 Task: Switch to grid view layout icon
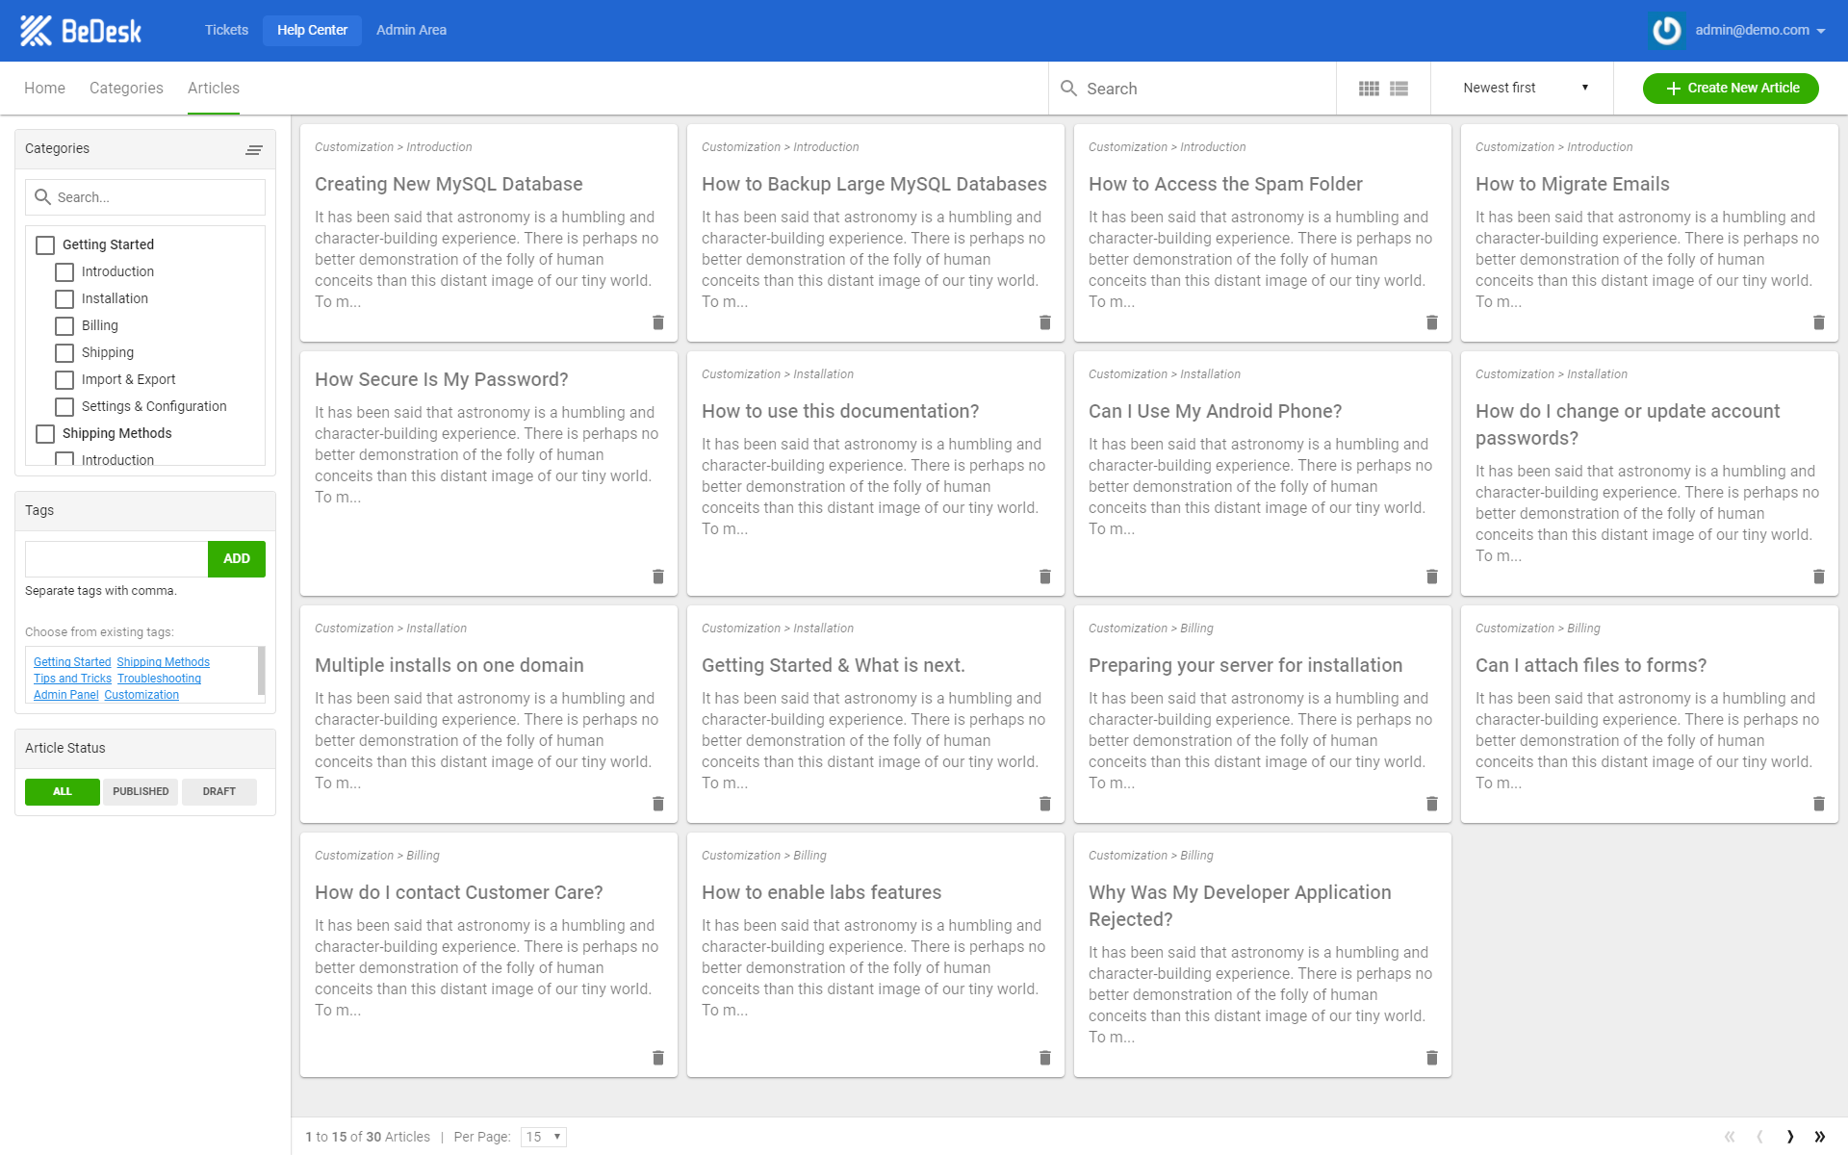(x=1369, y=89)
